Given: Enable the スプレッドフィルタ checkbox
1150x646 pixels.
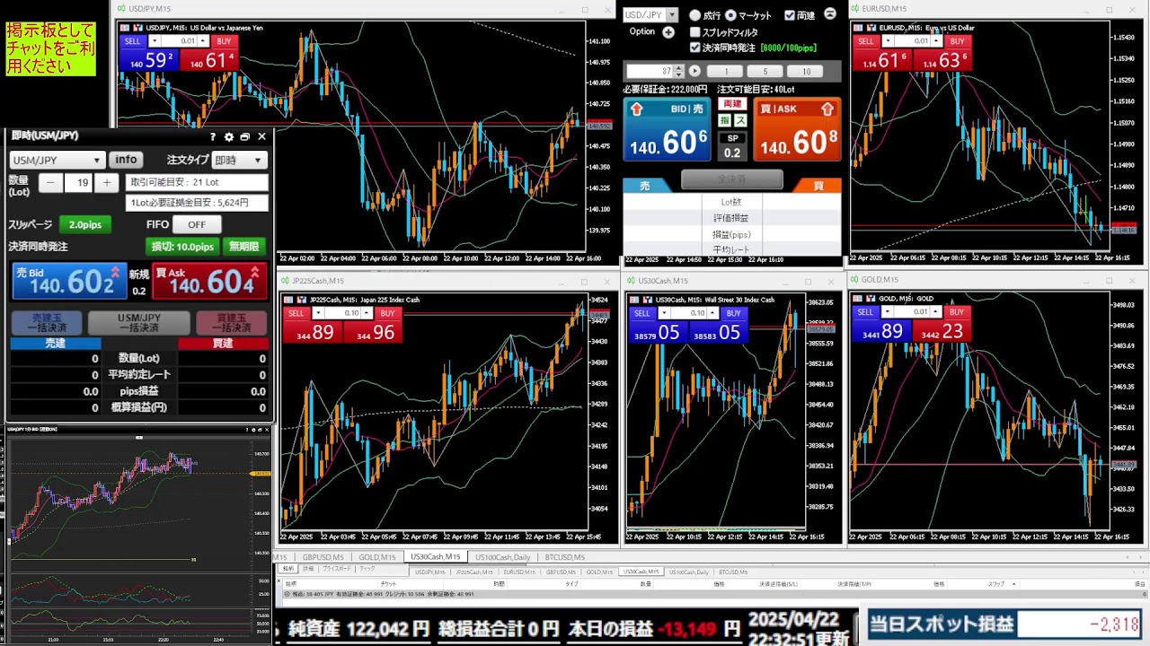Looking at the screenshot, I should 694,32.
